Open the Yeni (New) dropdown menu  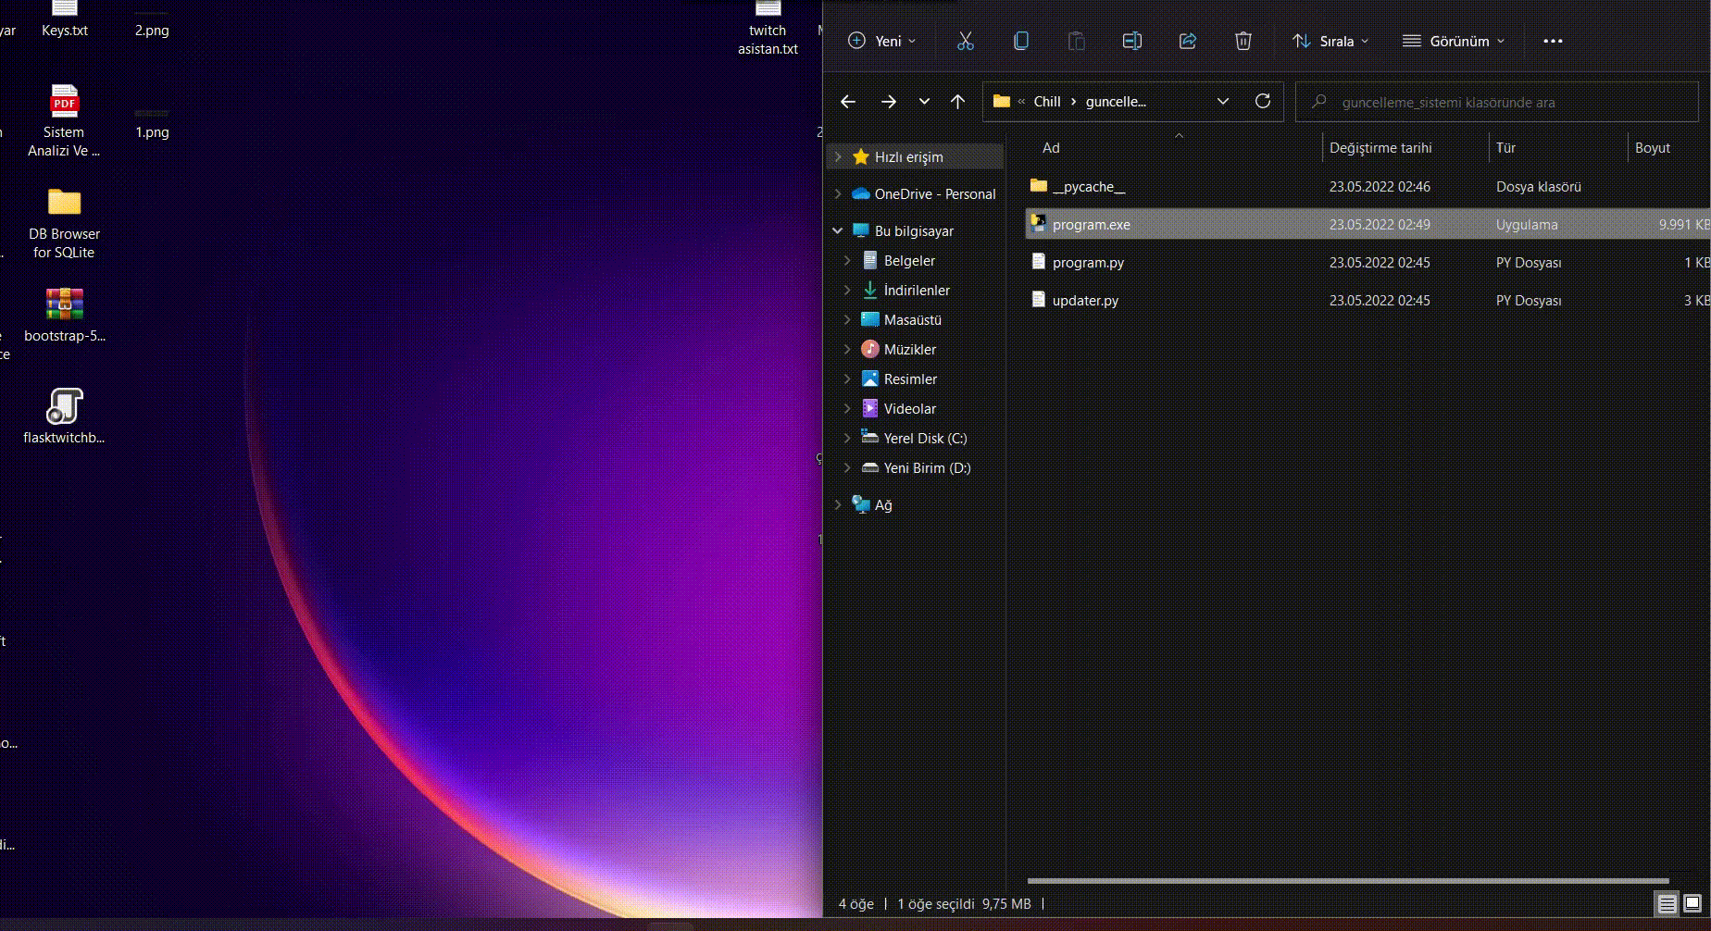point(881,41)
